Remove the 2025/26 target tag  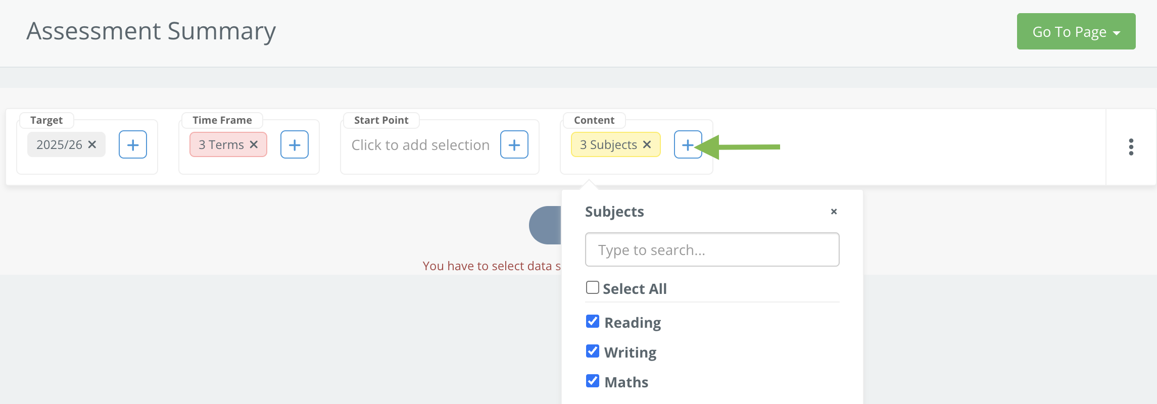click(x=92, y=145)
